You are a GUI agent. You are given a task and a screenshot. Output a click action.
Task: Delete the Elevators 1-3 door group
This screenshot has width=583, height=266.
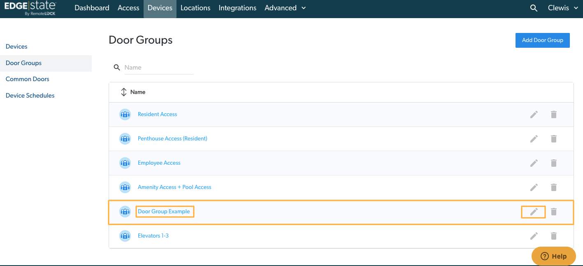pyautogui.click(x=554, y=236)
